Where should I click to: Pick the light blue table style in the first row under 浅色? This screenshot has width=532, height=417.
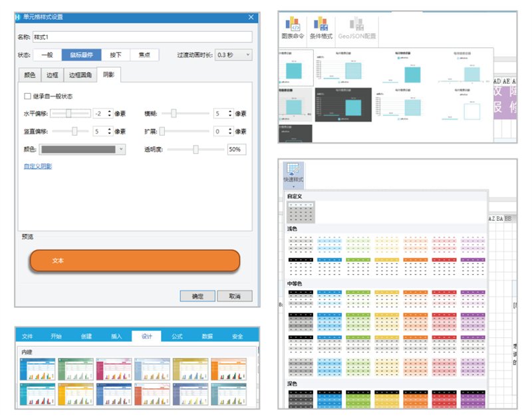[329, 244]
